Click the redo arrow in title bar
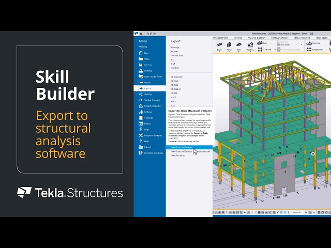This screenshot has width=331, height=248. tap(151, 34)
